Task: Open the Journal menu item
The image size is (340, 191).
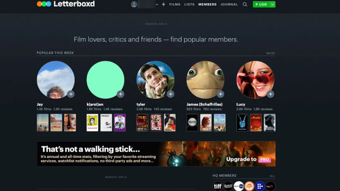Action: [229, 4]
